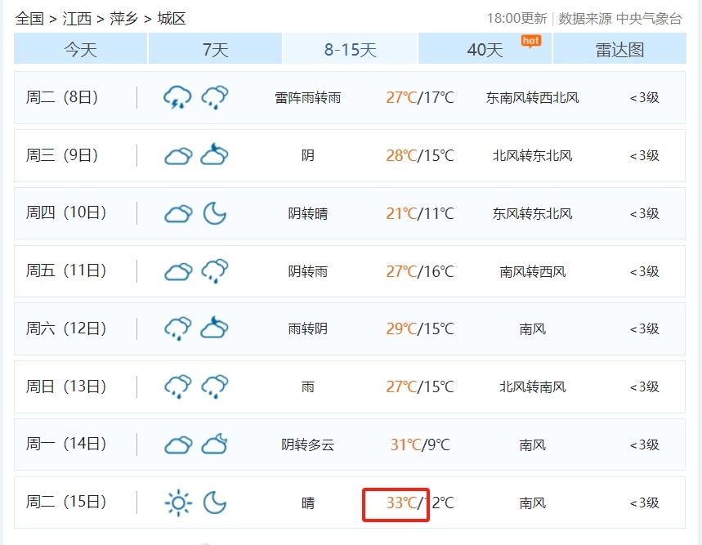This screenshot has height=545, width=702.
Task: Click the partly cloudy icon for 周一 (14日)
Action: pos(214,444)
